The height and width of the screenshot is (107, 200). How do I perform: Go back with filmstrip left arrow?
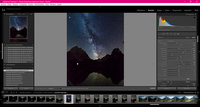[x=14, y=93]
